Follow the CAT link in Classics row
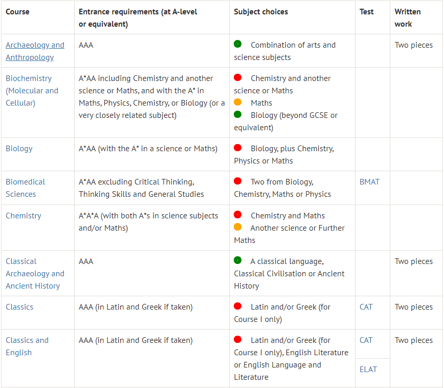Screen dimensions: 444x388 pyautogui.click(x=366, y=307)
